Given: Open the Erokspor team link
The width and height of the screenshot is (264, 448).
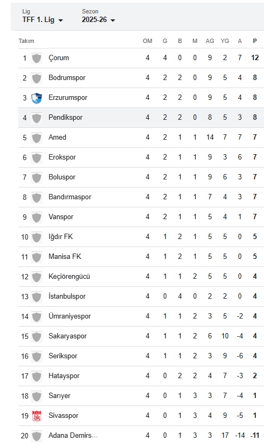Looking at the screenshot, I should [62, 157].
